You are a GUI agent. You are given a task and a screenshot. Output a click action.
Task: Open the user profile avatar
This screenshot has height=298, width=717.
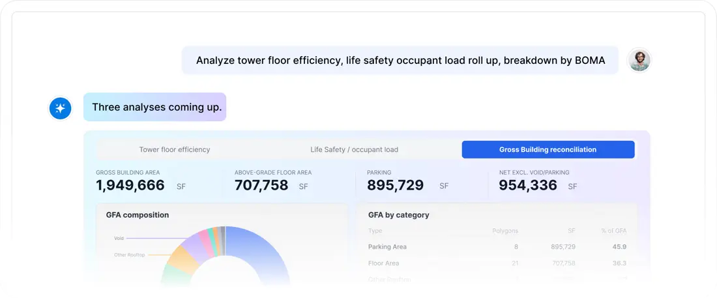tap(639, 60)
